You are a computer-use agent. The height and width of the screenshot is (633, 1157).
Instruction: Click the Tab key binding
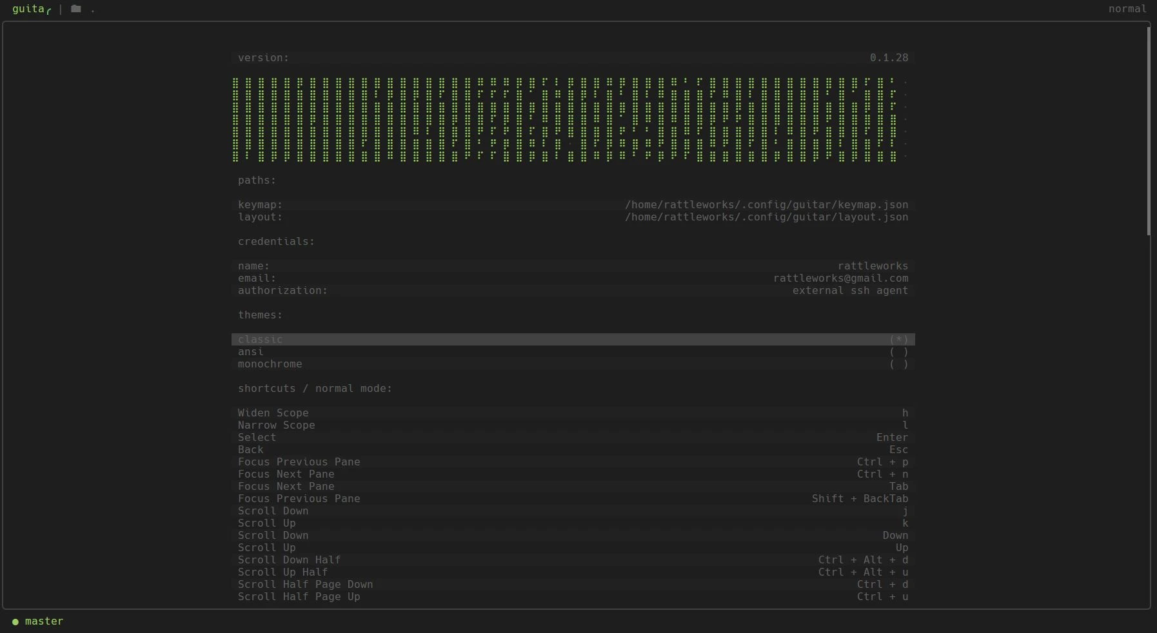click(898, 487)
